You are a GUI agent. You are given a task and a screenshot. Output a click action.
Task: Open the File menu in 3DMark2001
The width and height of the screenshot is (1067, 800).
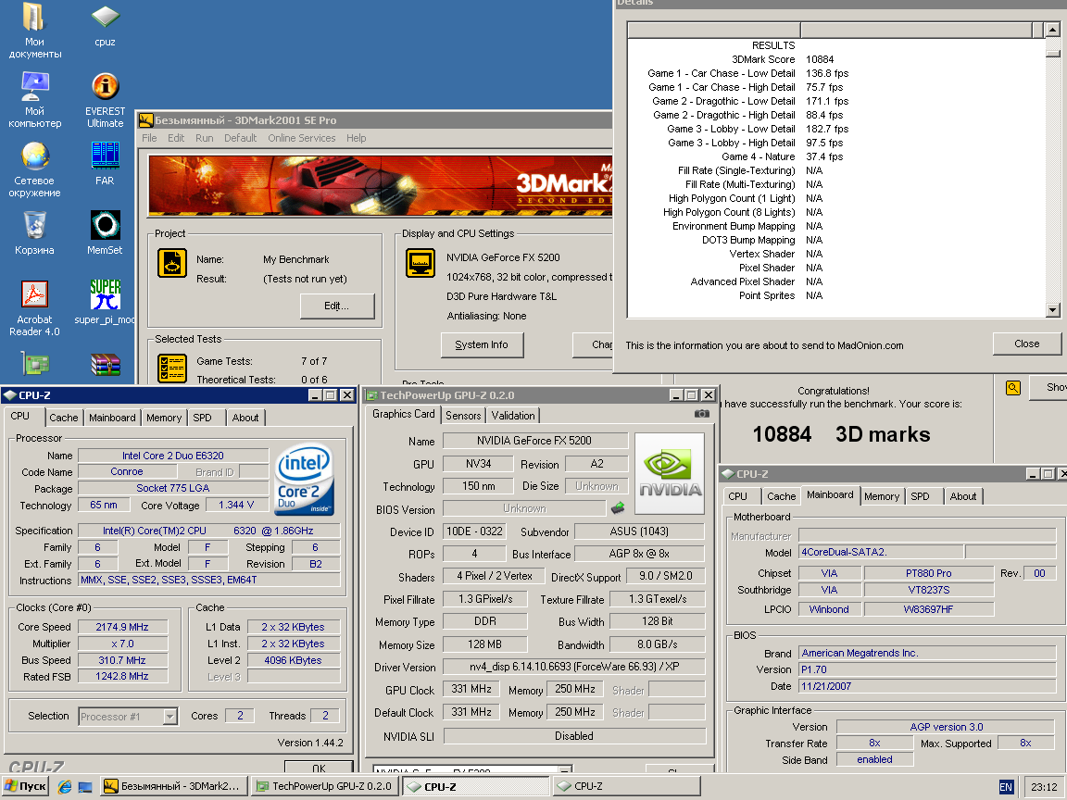149,138
